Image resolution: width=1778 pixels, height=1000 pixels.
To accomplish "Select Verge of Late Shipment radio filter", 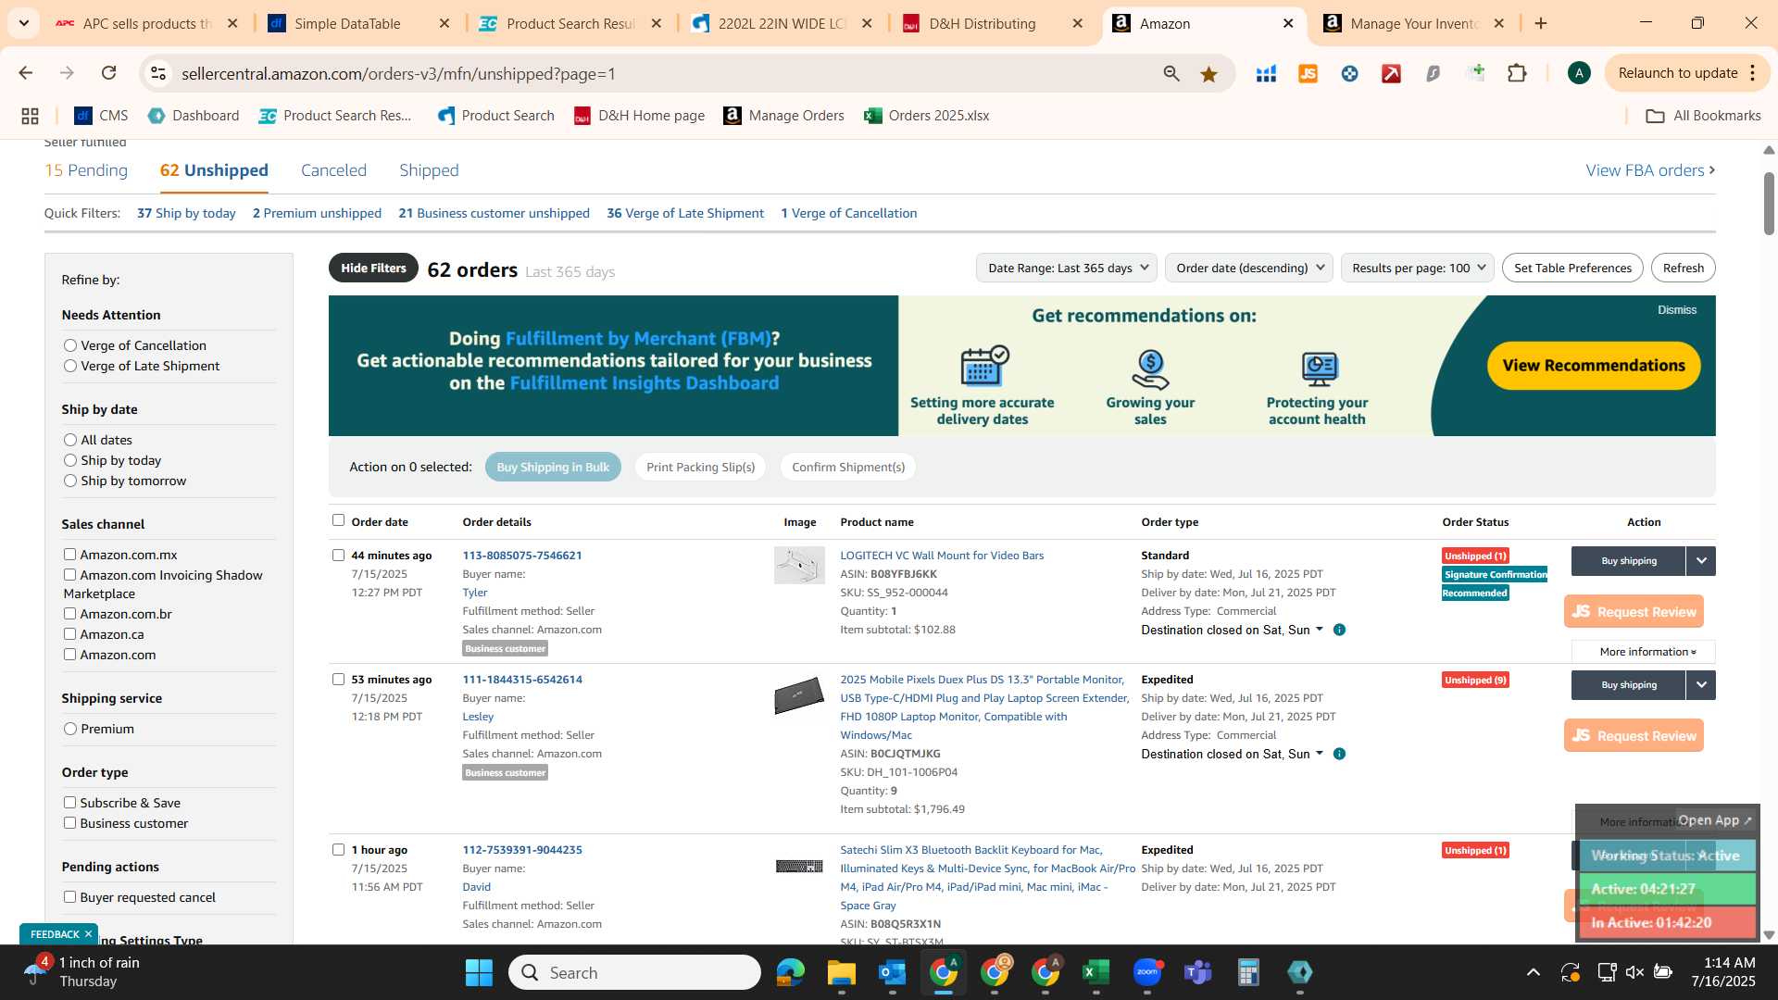I will click(70, 366).
